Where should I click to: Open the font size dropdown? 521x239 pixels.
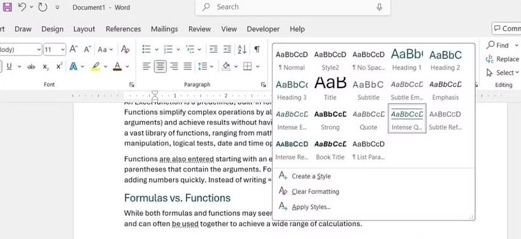point(63,50)
